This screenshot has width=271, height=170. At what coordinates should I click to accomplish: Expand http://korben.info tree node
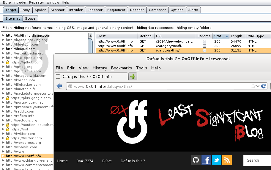(3, 80)
